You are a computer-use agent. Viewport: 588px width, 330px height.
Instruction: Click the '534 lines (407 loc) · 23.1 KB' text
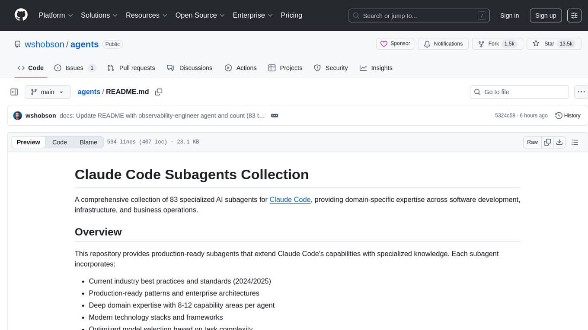153,142
